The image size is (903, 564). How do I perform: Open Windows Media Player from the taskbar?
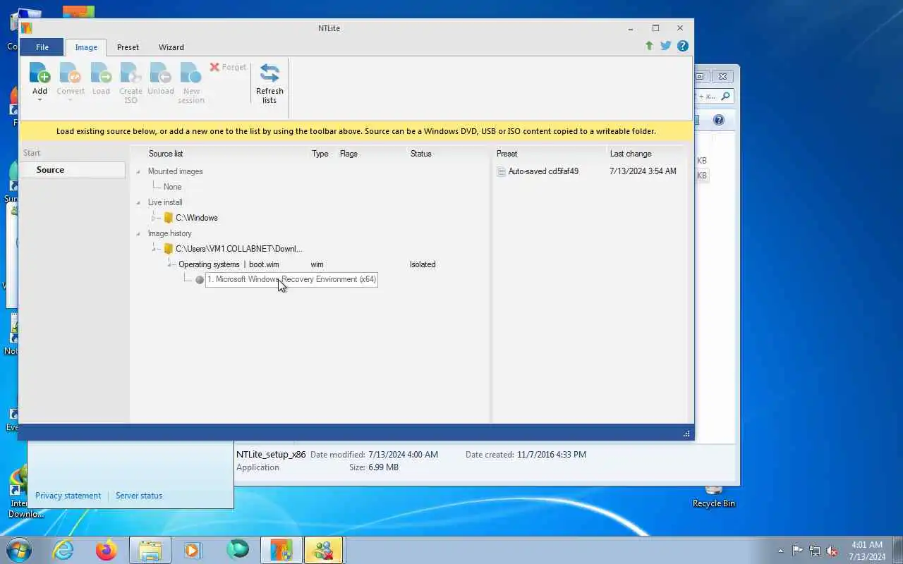click(193, 550)
